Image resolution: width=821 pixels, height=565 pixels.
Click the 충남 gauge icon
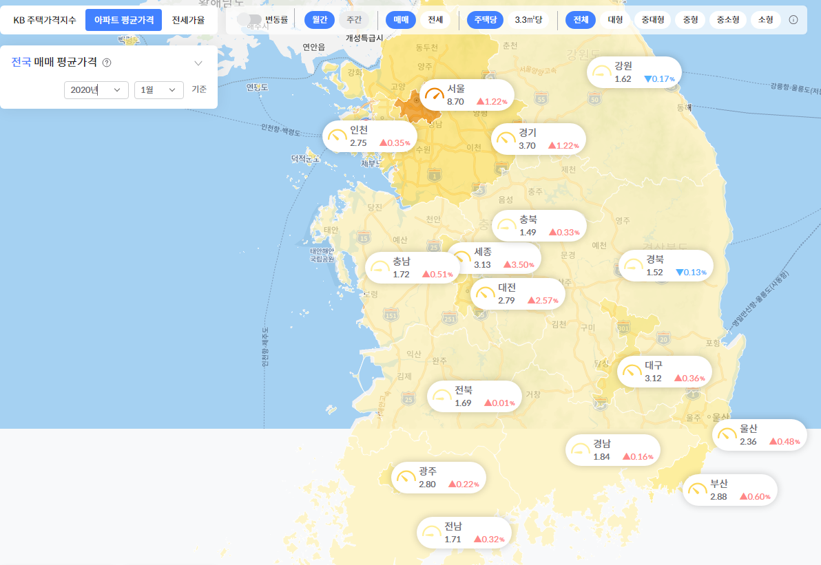(380, 267)
